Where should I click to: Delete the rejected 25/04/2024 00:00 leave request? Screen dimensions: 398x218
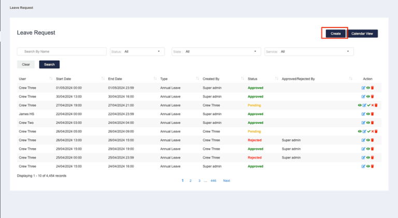pyautogui.click(x=372, y=157)
